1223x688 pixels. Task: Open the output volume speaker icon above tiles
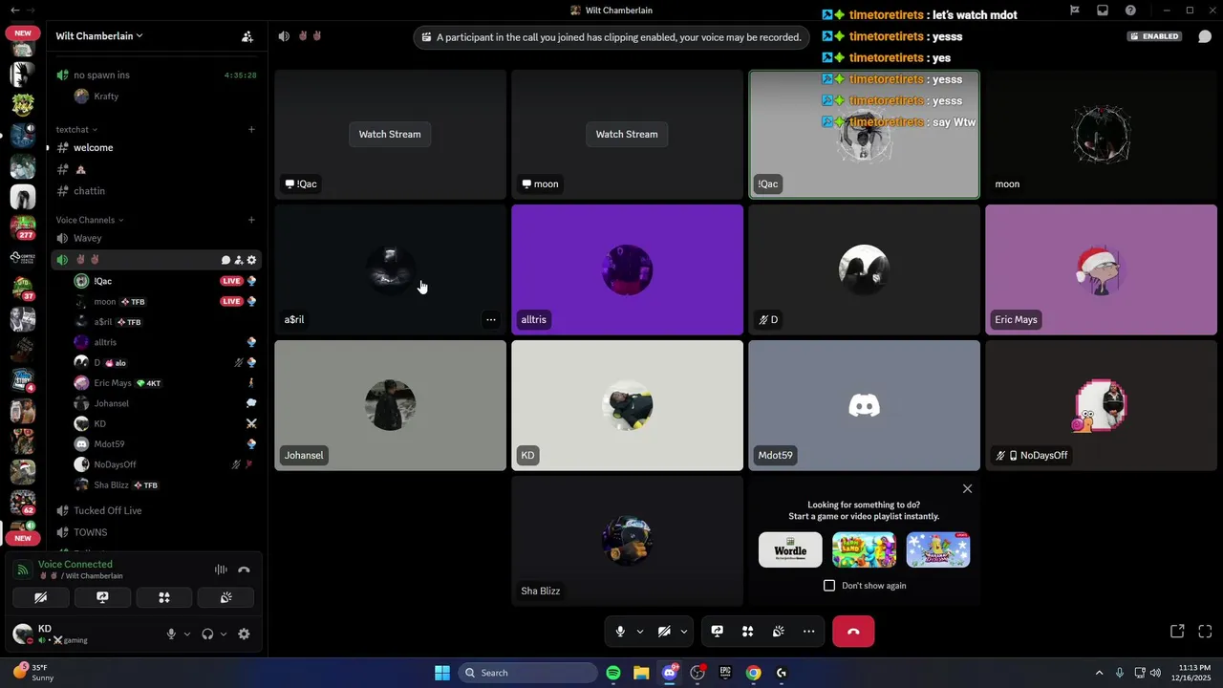coord(284,36)
